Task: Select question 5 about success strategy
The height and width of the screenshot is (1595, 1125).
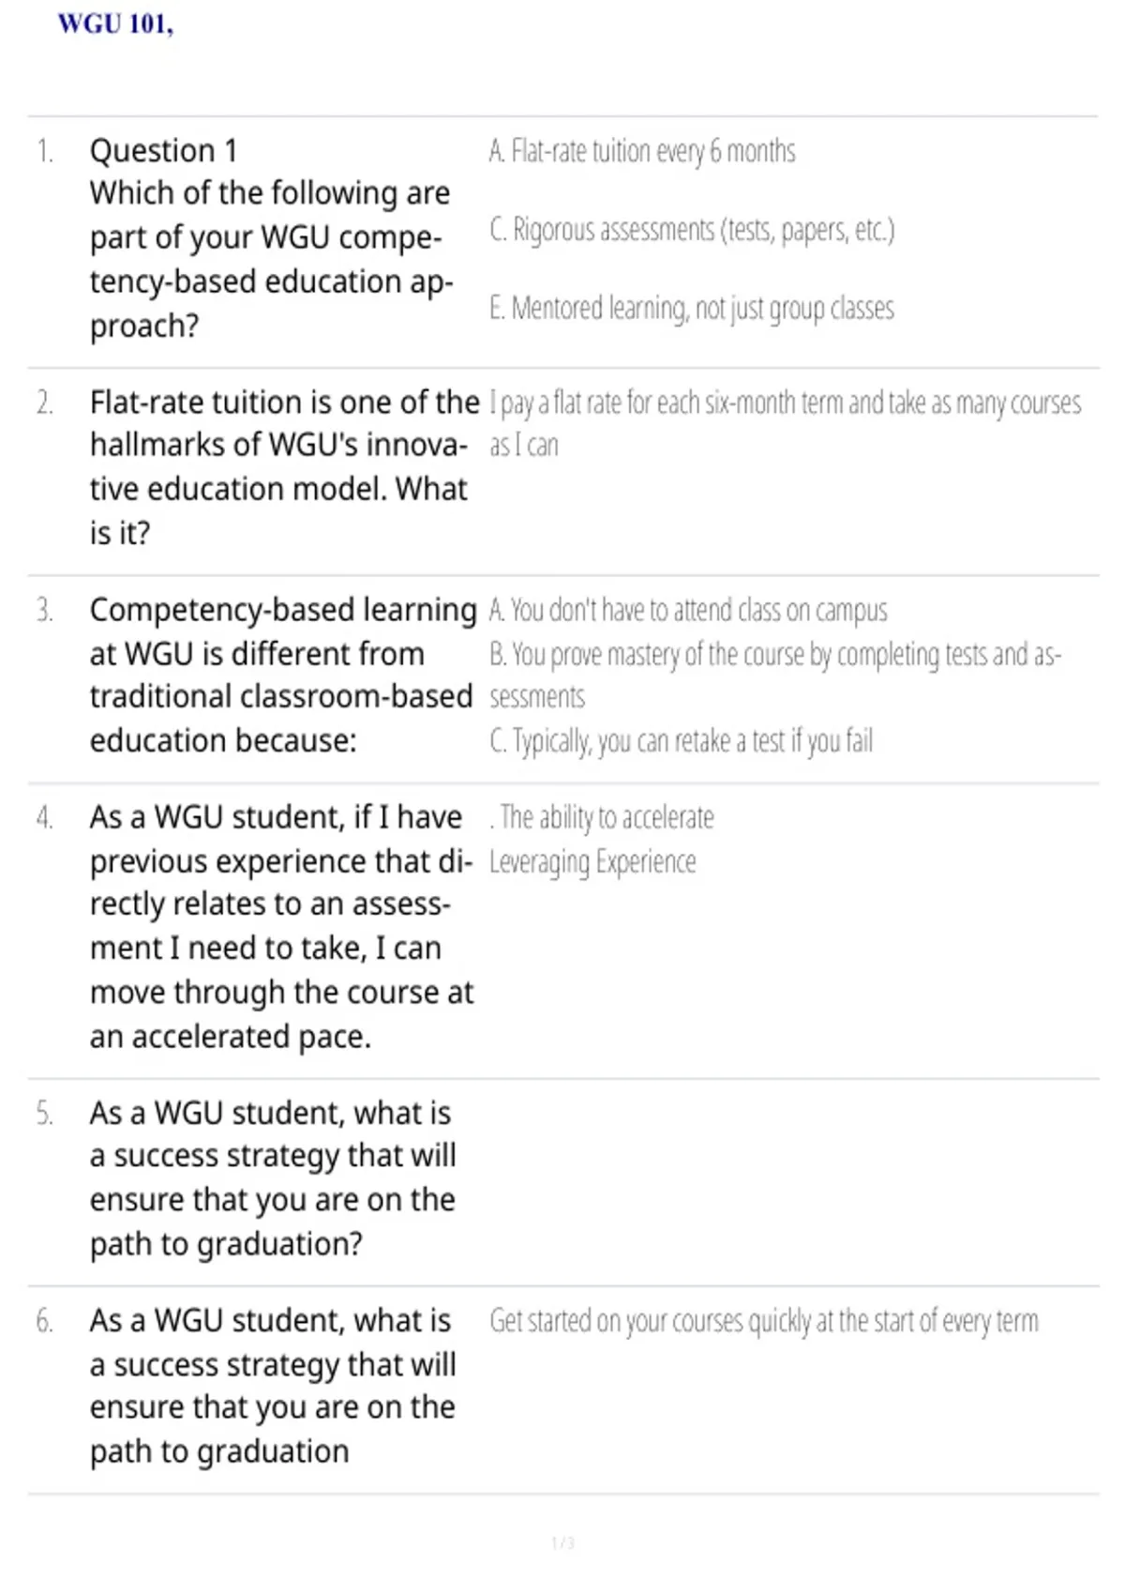Action: tap(273, 1177)
